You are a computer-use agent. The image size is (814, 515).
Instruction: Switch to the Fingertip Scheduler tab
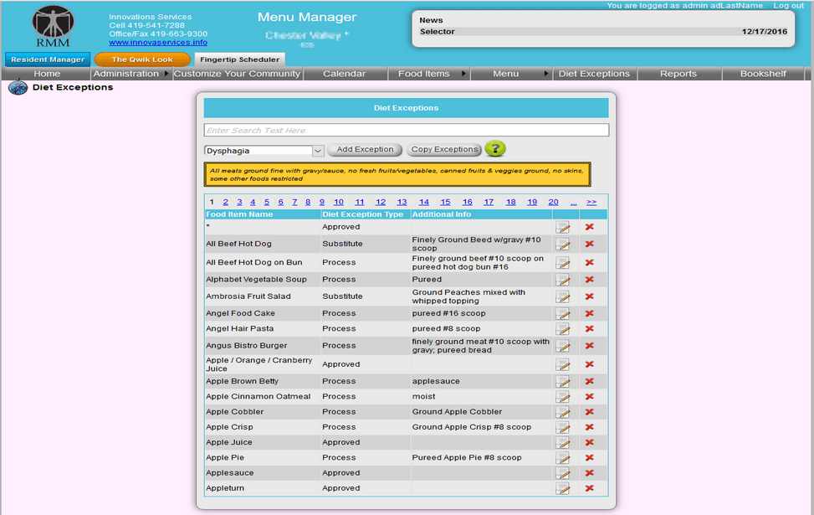(240, 59)
